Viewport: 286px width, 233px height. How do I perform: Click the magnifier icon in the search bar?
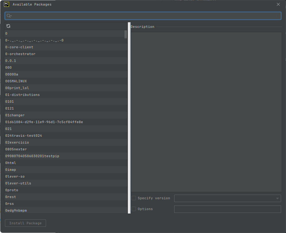[x=8, y=15]
